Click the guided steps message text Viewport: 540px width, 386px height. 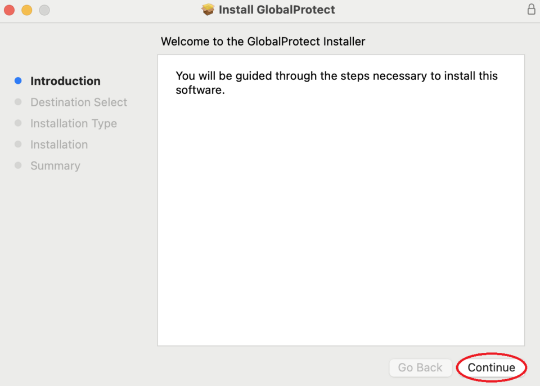(x=336, y=83)
